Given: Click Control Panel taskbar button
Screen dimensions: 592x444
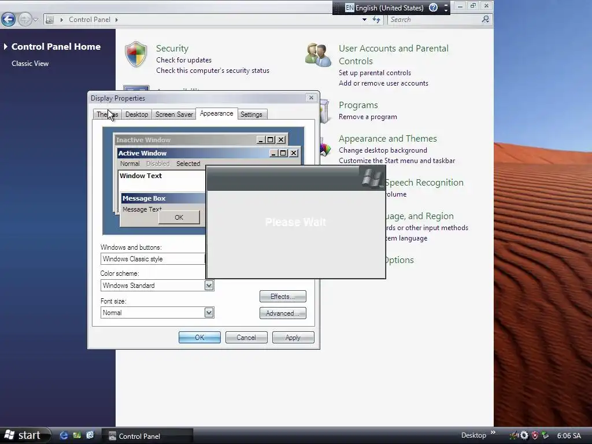Looking at the screenshot, I should pos(147,436).
